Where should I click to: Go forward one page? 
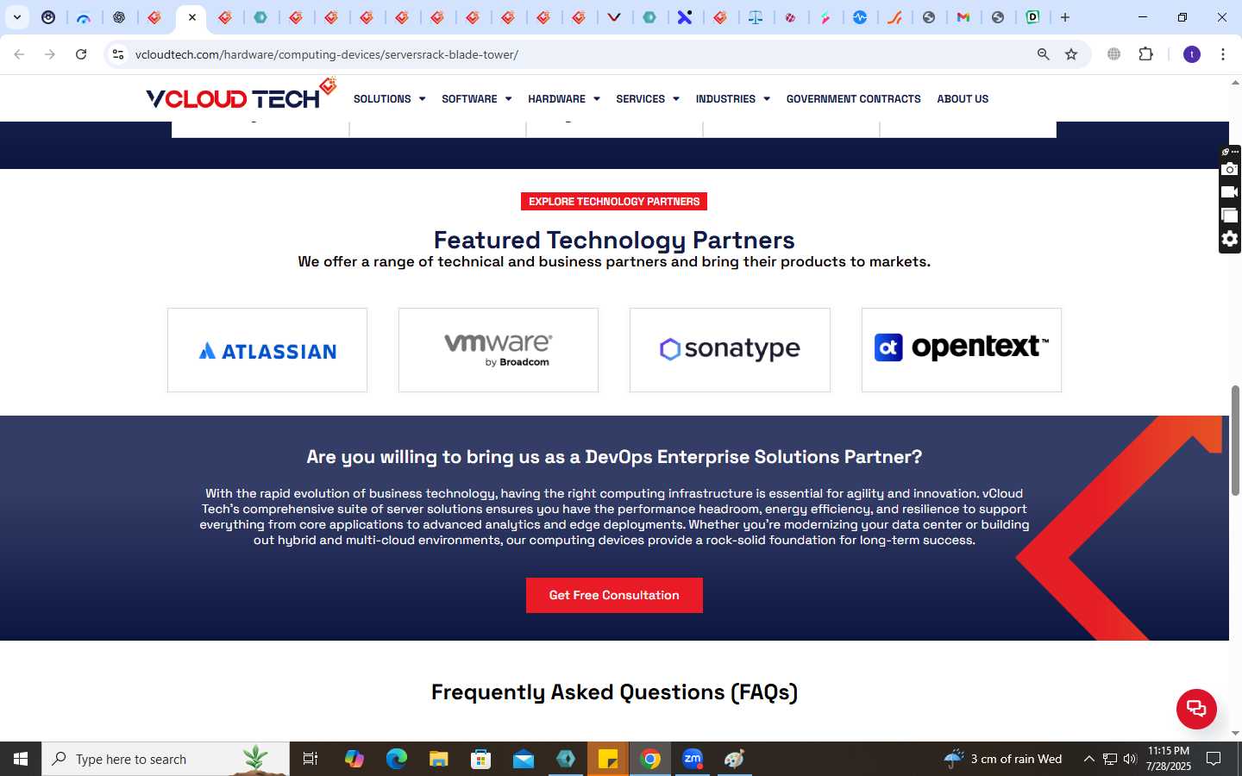(x=50, y=54)
